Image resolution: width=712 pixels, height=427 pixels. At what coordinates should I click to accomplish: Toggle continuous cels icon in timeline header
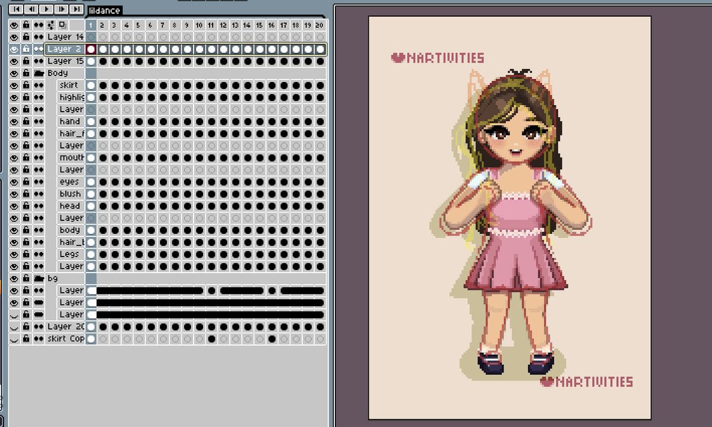tap(39, 25)
